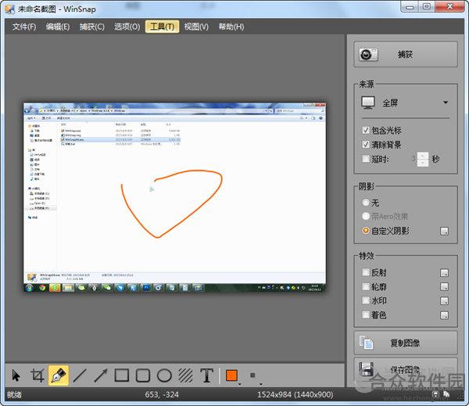Viewport: 469px width, 406px height.
Task: Open 着色 colorize settings button
Action: (445, 315)
